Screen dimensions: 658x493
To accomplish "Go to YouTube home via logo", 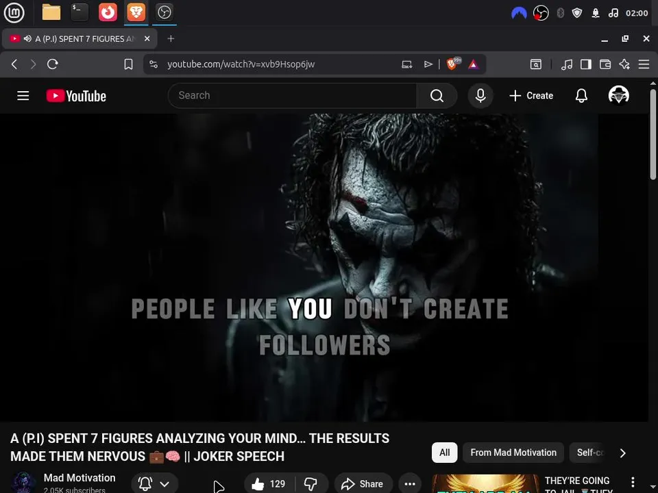I will (76, 96).
